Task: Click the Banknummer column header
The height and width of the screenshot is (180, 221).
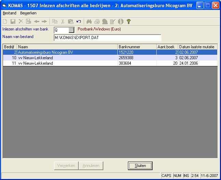Action: [137, 47]
